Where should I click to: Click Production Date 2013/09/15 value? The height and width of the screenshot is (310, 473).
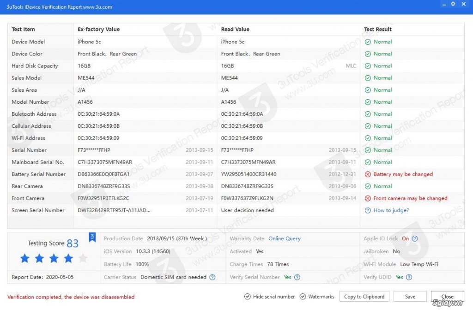tap(177, 238)
